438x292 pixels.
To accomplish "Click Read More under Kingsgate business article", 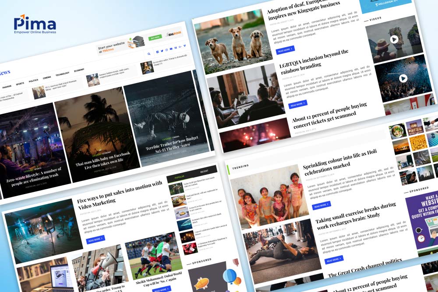I will tap(285, 50).
